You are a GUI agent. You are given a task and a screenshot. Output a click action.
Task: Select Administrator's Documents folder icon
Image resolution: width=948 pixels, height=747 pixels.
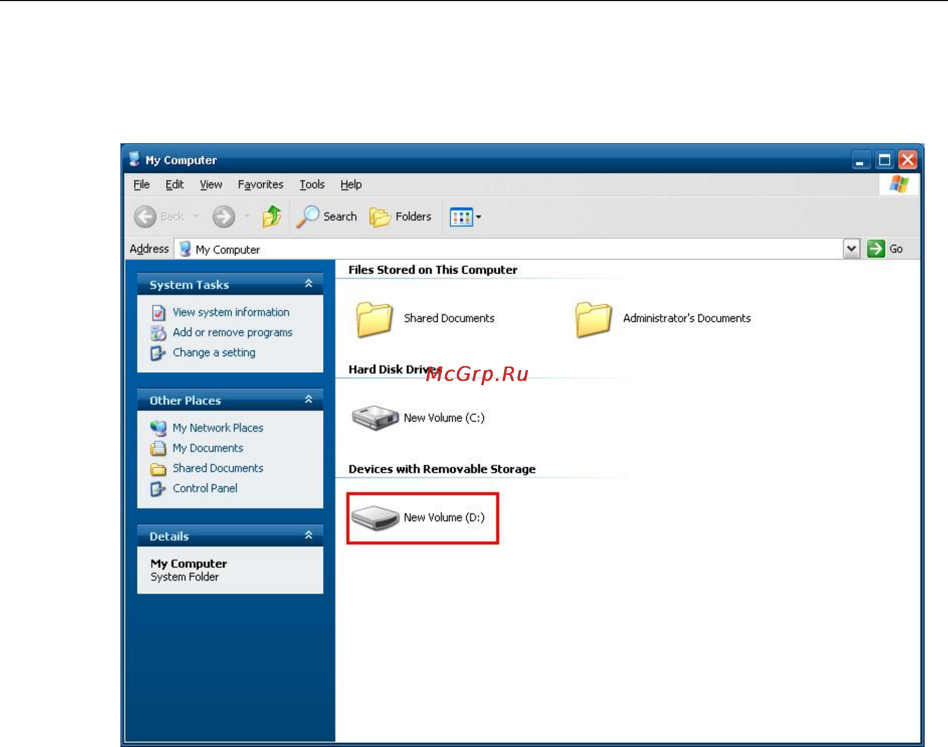tap(593, 319)
